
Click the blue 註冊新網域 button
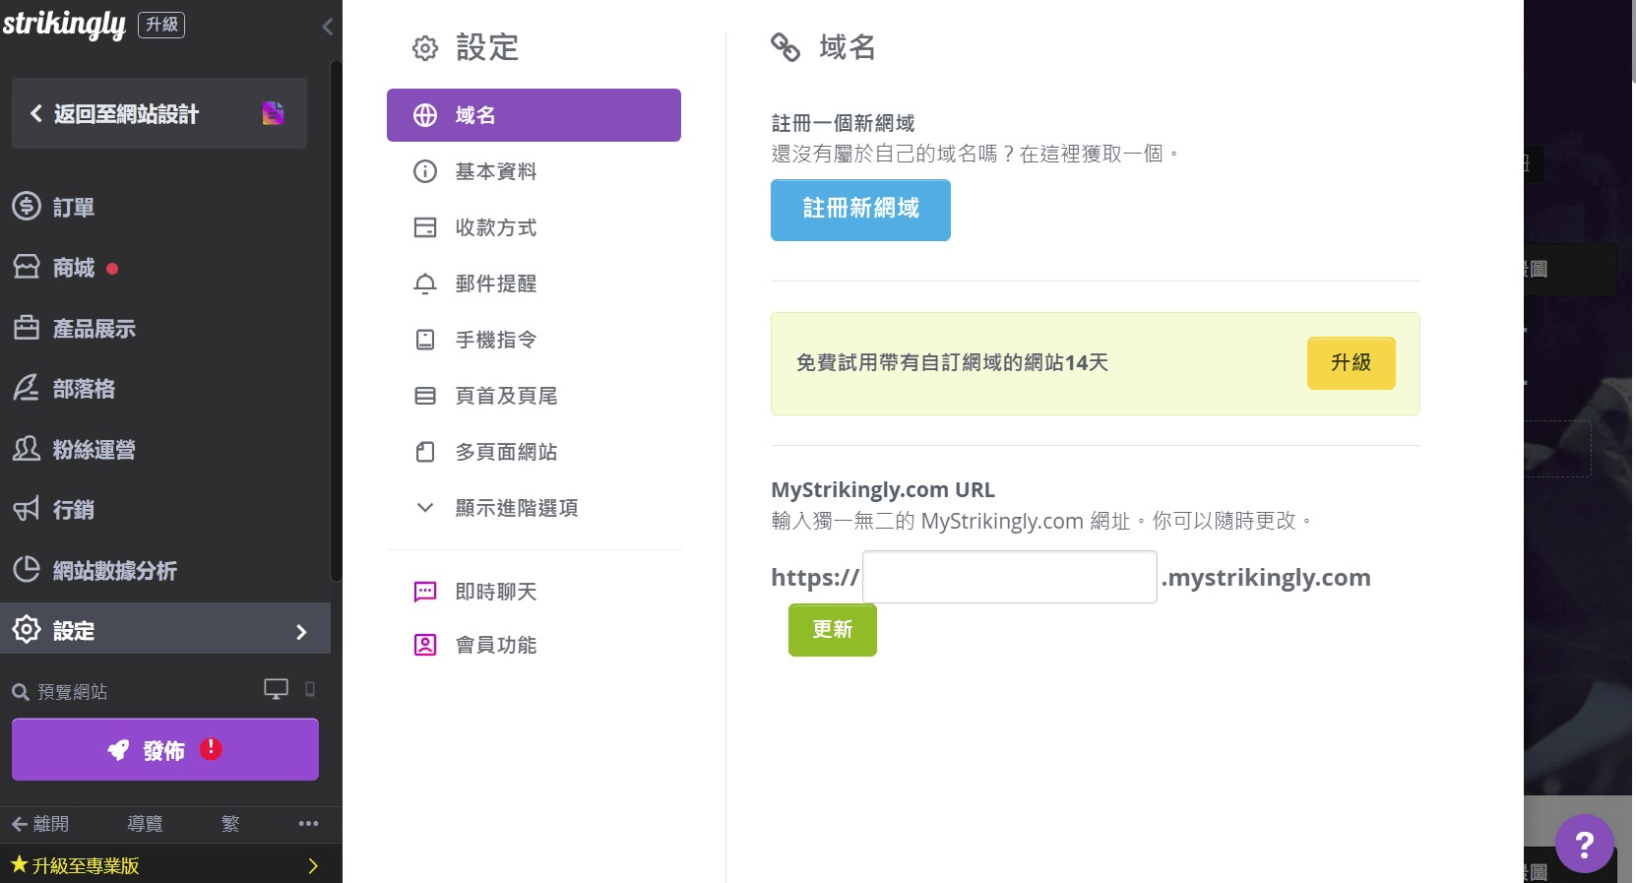[x=860, y=210]
